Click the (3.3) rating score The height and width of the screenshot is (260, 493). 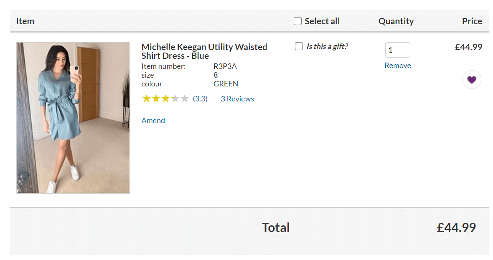point(200,99)
